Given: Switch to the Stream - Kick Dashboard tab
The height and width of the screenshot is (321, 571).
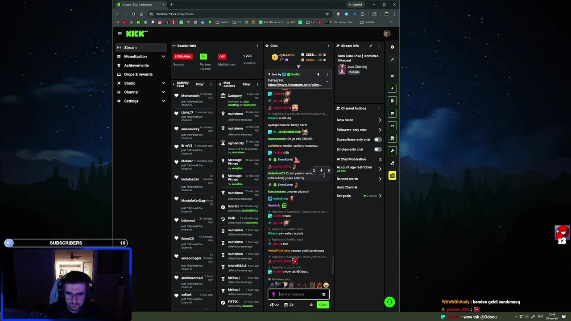Looking at the screenshot, I should [x=140, y=4].
